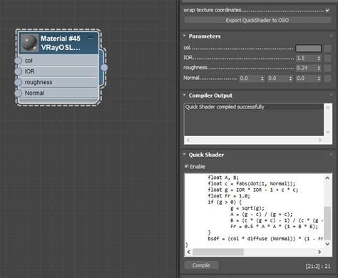
Task: Click the map button next to col
Action: pos(327,48)
